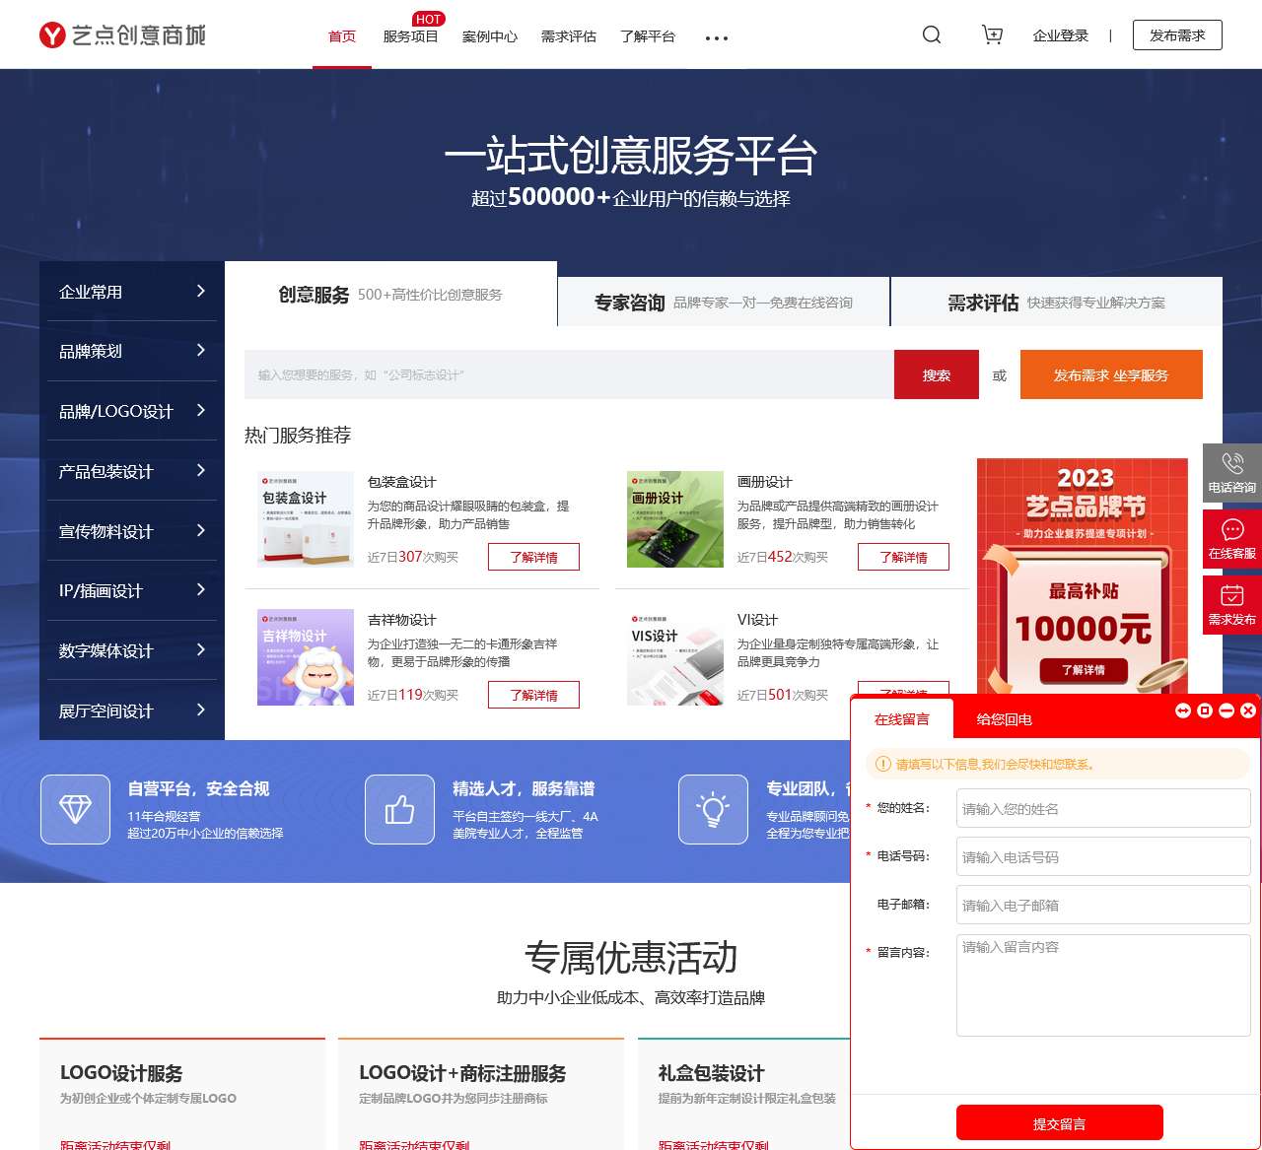1262x1150 pixels.
Task: Click the 您的姓名 input field
Action: pos(1103,808)
